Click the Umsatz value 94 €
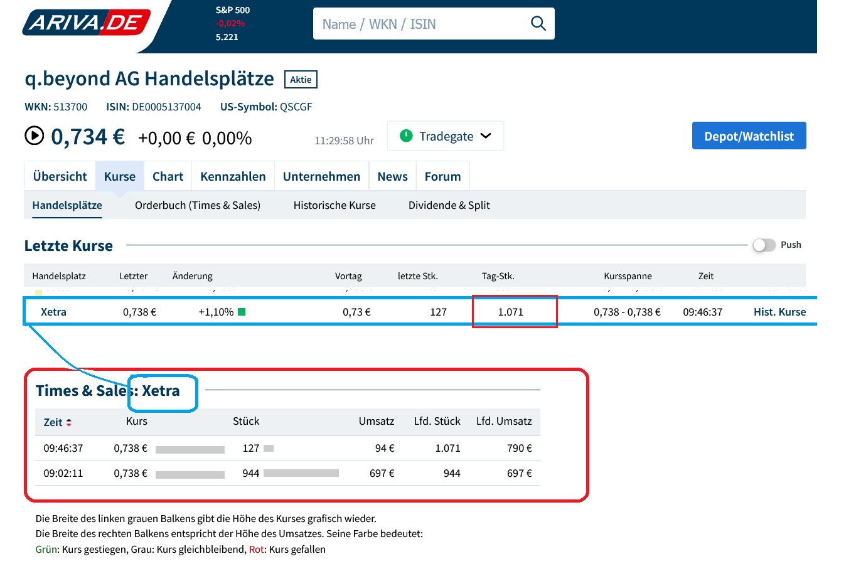This screenshot has height=581, width=861. 385,448
